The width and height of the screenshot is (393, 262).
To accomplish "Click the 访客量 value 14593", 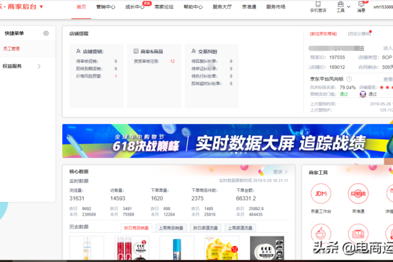I will 117,198.
